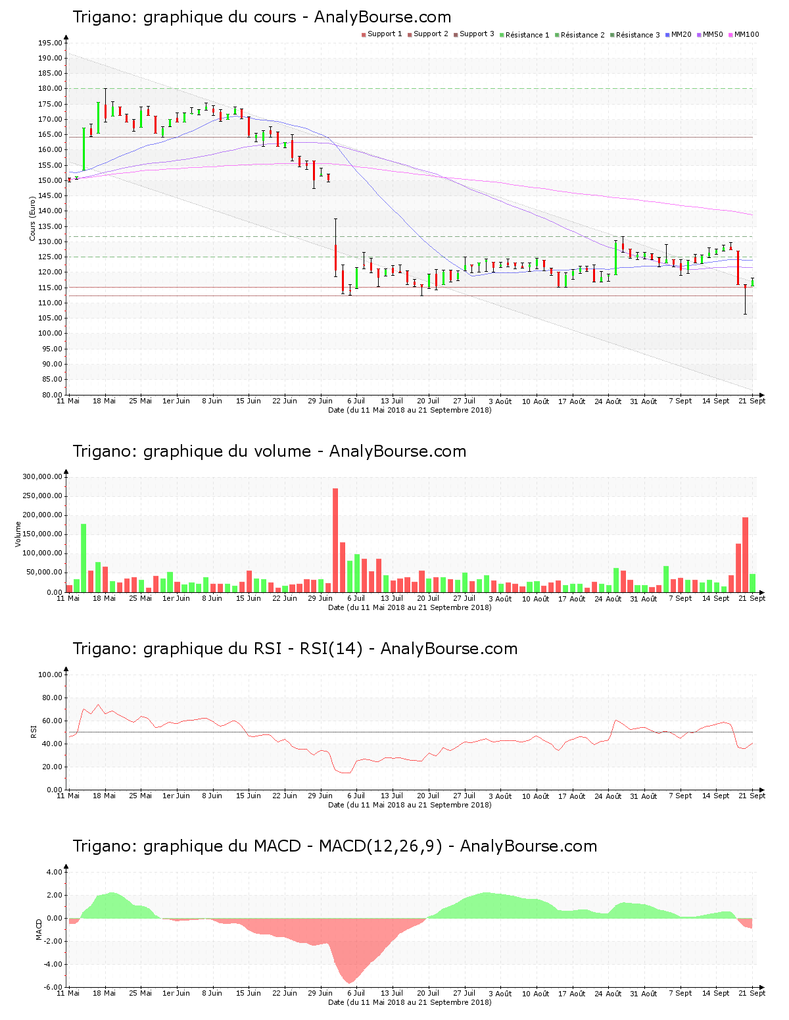Click the 180.00 price axis value

pos(50,89)
